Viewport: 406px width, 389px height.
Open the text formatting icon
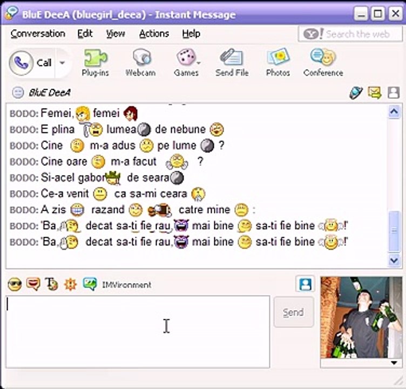click(x=51, y=284)
